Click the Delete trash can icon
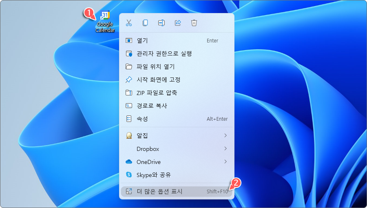 click(194, 23)
